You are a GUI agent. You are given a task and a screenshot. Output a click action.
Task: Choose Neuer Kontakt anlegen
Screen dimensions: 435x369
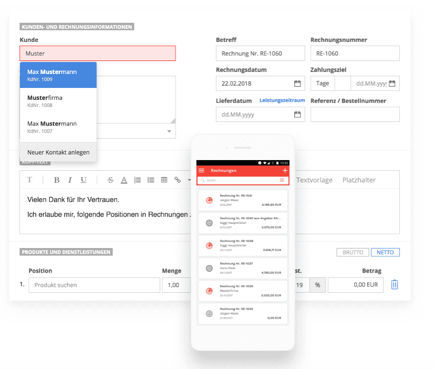pos(58,152)
